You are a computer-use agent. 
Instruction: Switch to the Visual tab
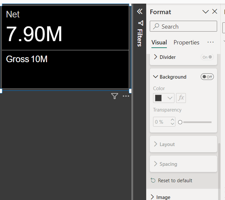click(159, 42)
